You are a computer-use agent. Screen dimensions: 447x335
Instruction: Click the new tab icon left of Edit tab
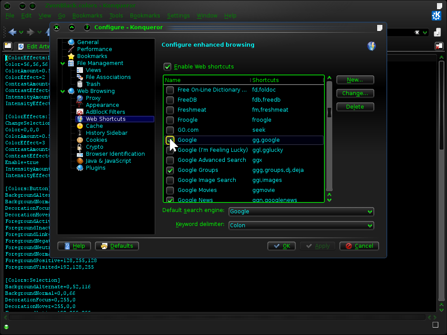pyautogui.click(x=8, y=46)
